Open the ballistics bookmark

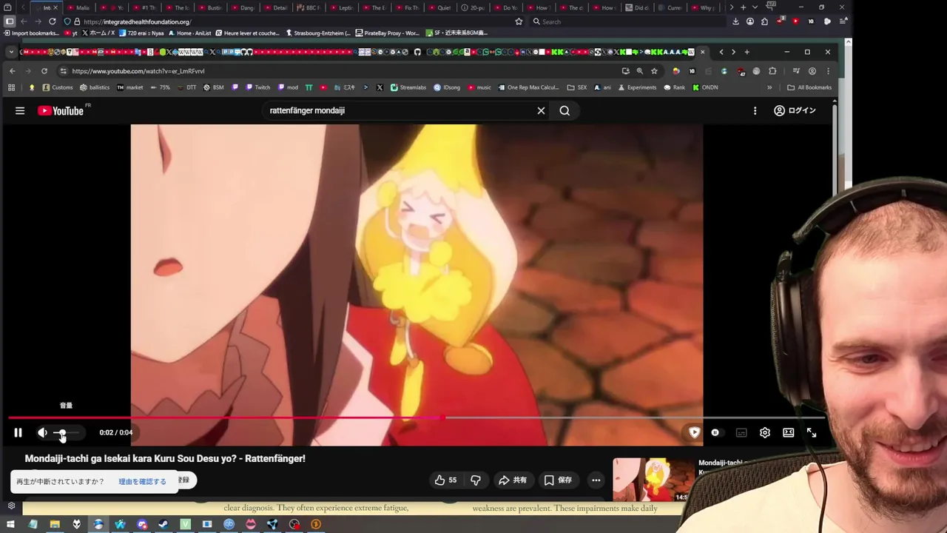click(x=95, y=87)
